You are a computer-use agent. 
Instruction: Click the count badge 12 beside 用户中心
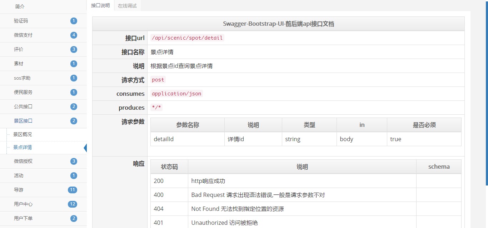click(73, 204)
